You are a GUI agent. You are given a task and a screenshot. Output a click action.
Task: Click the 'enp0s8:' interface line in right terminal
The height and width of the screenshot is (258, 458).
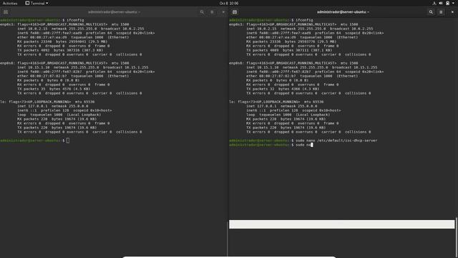pos(293,63)
